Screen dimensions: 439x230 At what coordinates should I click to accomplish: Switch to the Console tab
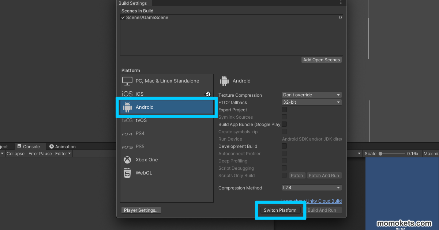point(30,146)
